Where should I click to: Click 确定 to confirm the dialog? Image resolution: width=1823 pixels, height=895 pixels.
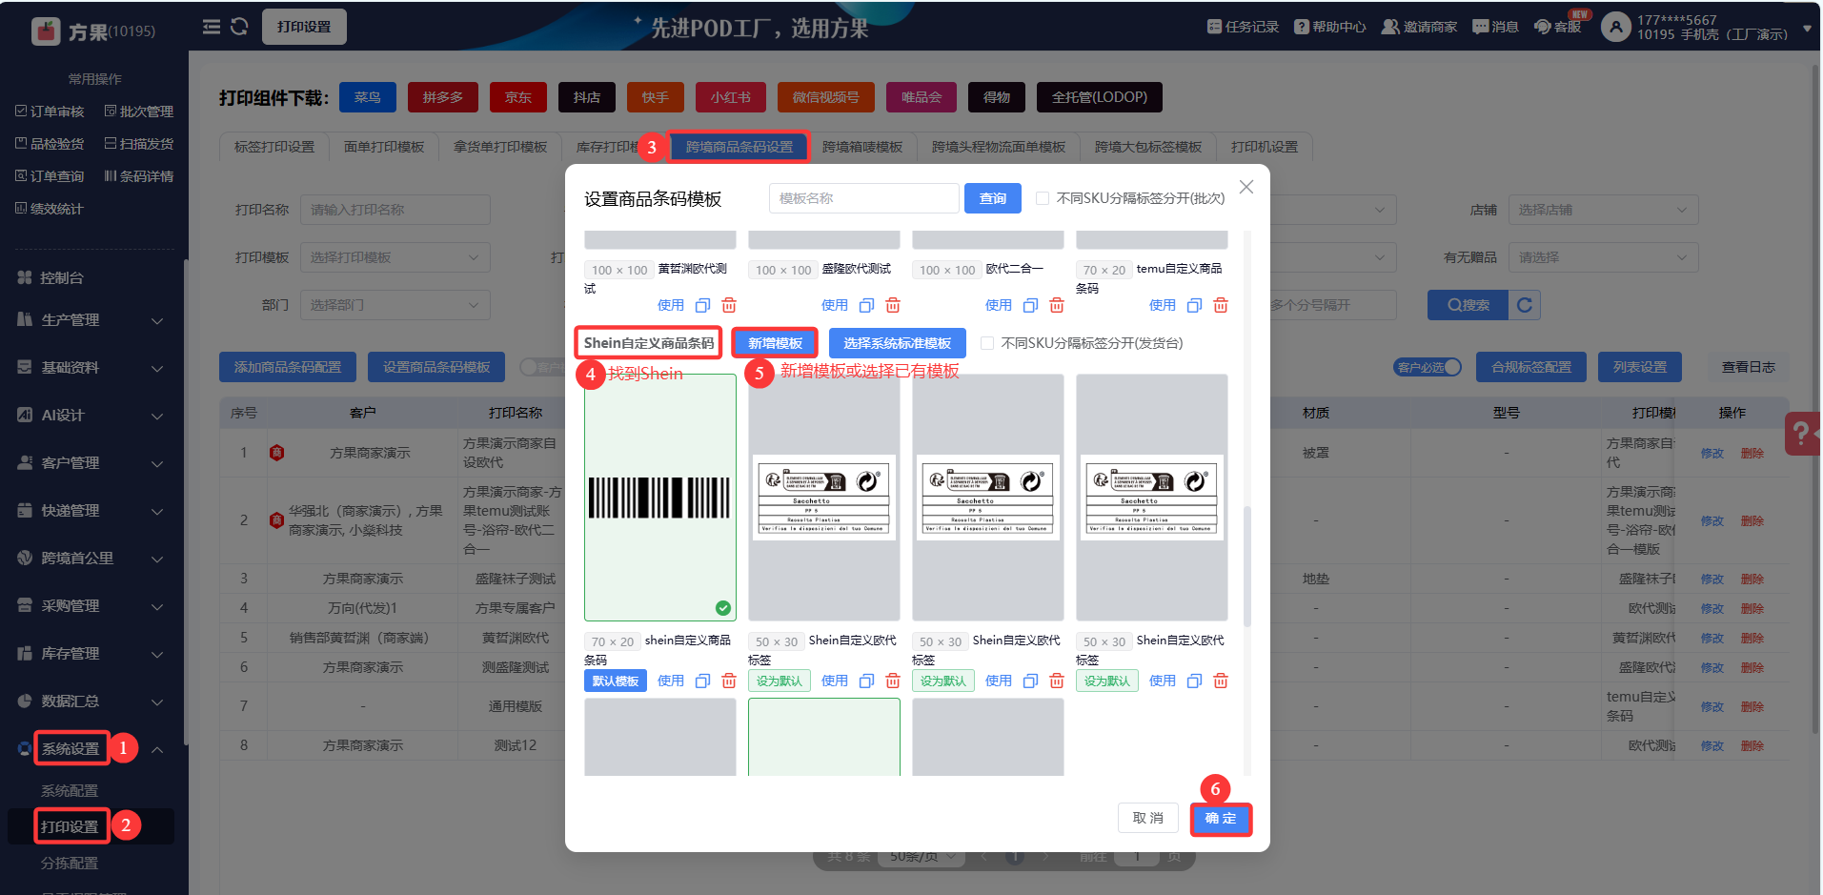pos(1221,819)
